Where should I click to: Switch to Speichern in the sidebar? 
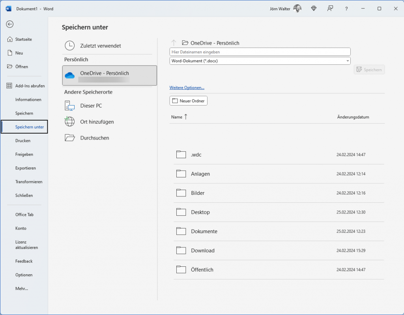[x=24, y=113]
